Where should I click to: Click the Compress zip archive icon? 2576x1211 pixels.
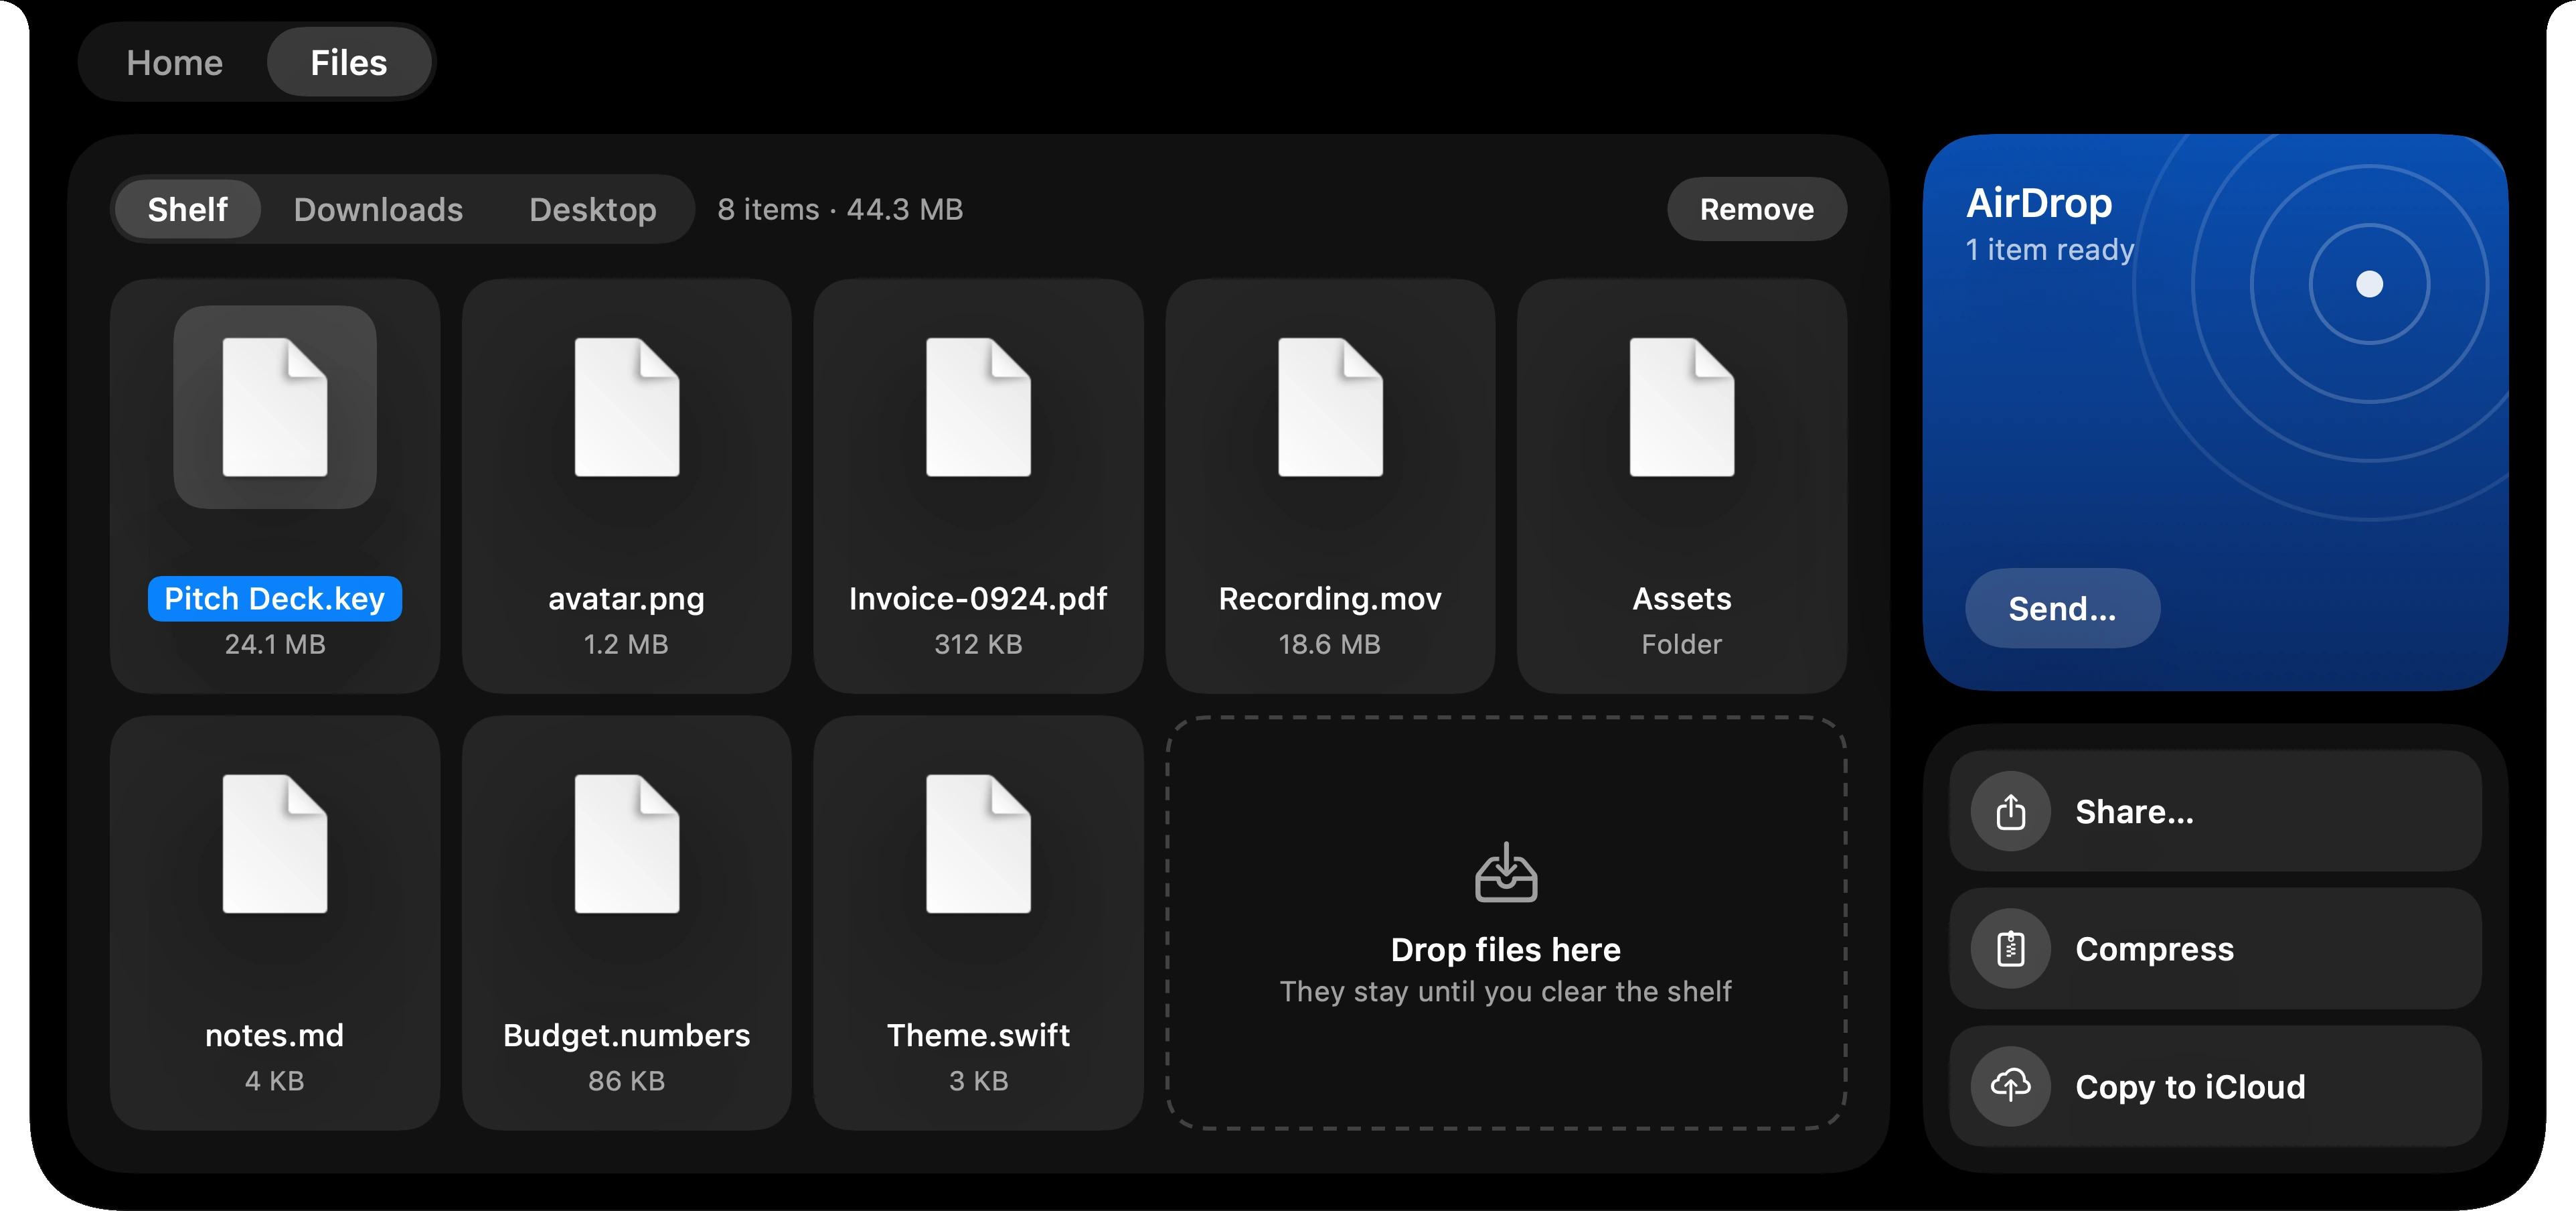pos(2010,949)
